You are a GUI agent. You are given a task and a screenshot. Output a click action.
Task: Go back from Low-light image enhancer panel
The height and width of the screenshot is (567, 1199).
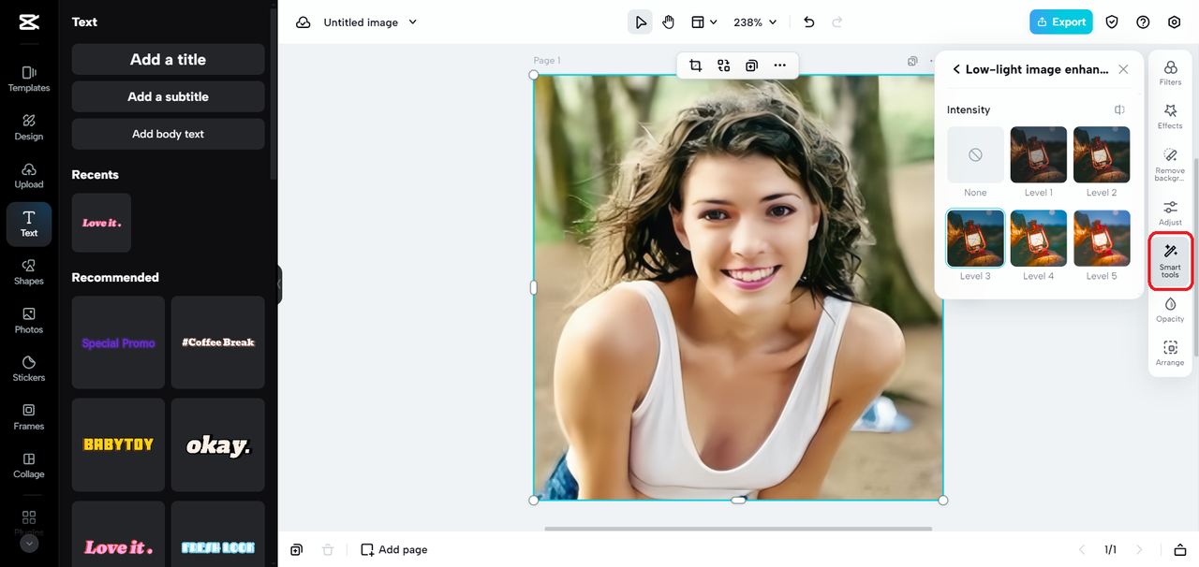(x=956, y=69)
